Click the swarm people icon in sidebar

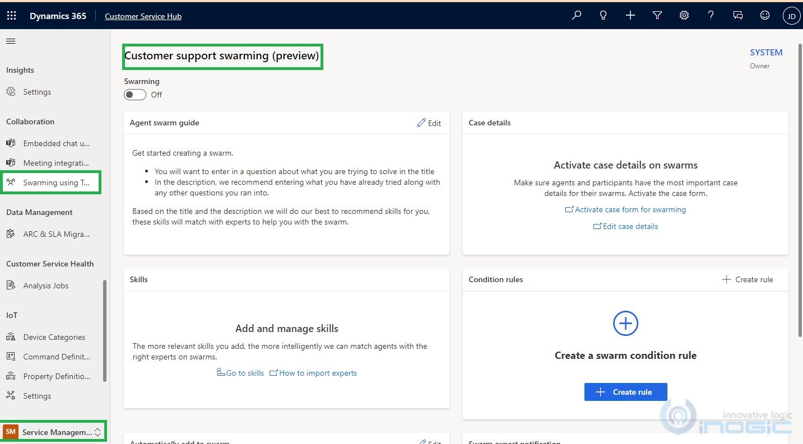11,182
